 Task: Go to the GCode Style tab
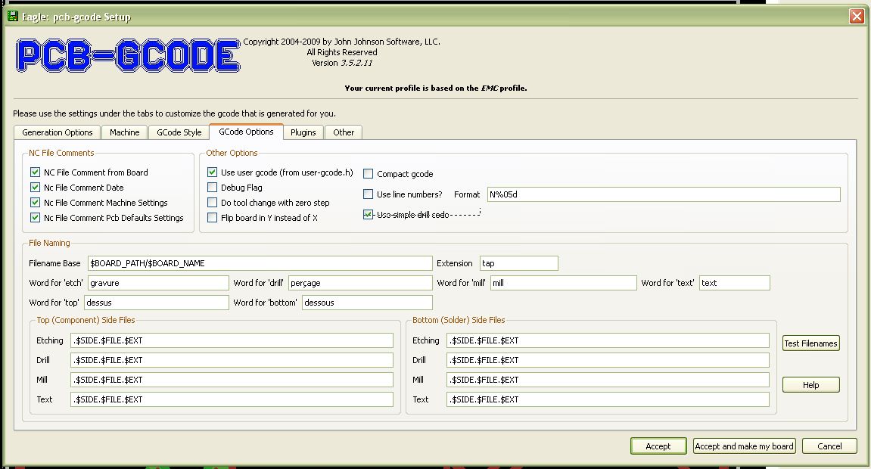click(179, 132)
